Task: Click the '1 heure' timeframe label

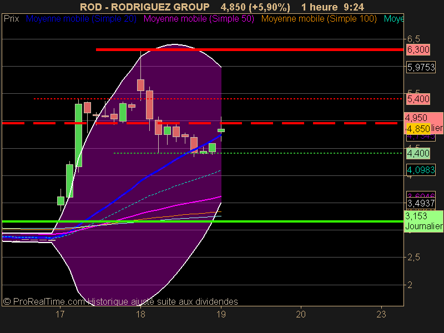Action: [x=320, y=7]
